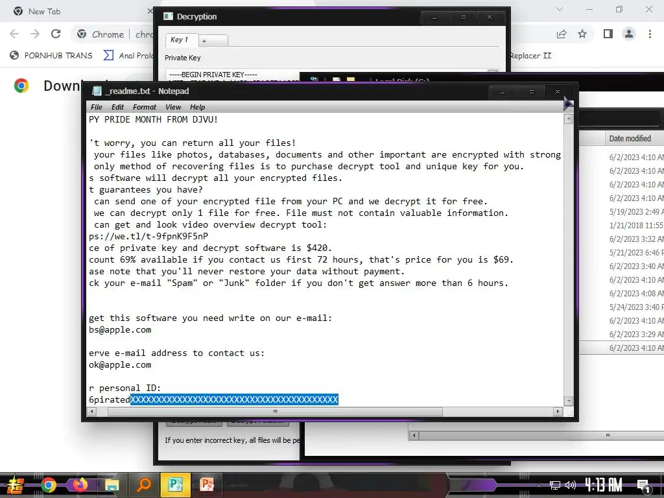Click Notepad horizontal scrollbar left arrow
Screen dimensions: 664x498
[92, 411]
